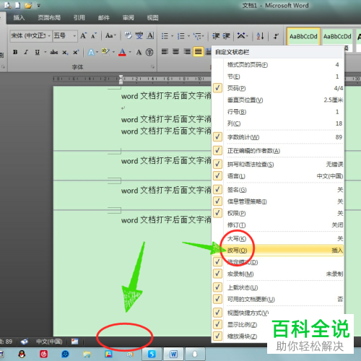Open the 审阅 ribbon tab
The height and width of the screenshot is (361, 361).
pyautogui.click(x=129, y=17)
